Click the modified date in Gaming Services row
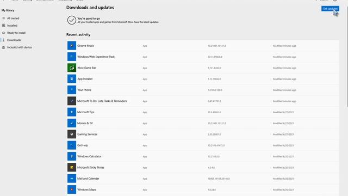Viewport: 348px width, 196px height. point(283,134)
